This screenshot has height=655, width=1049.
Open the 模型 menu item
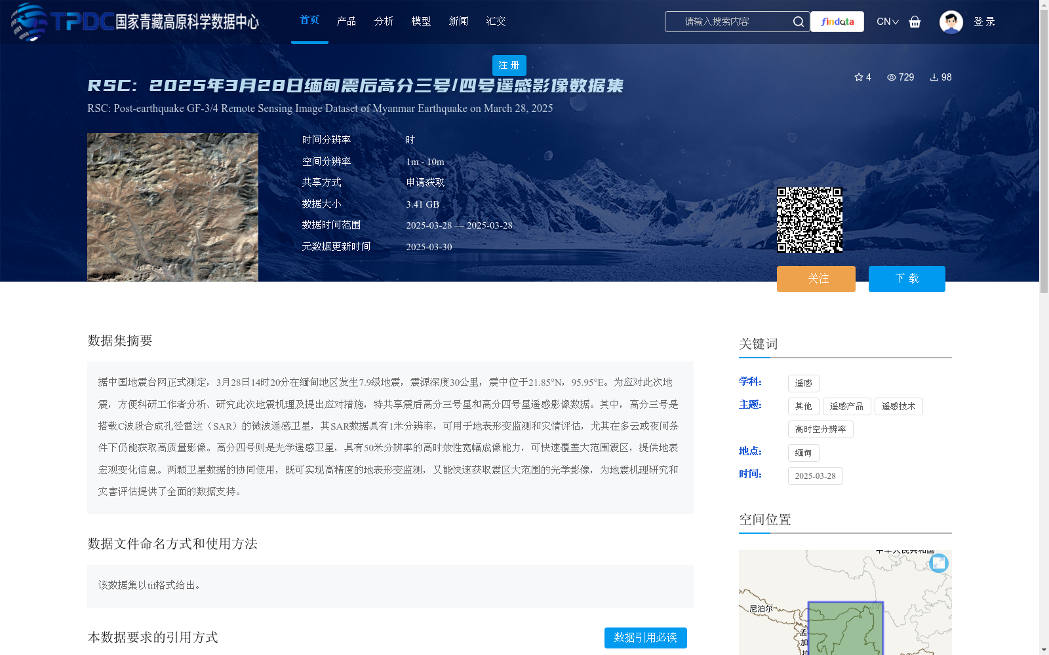[x=421, y=21]
